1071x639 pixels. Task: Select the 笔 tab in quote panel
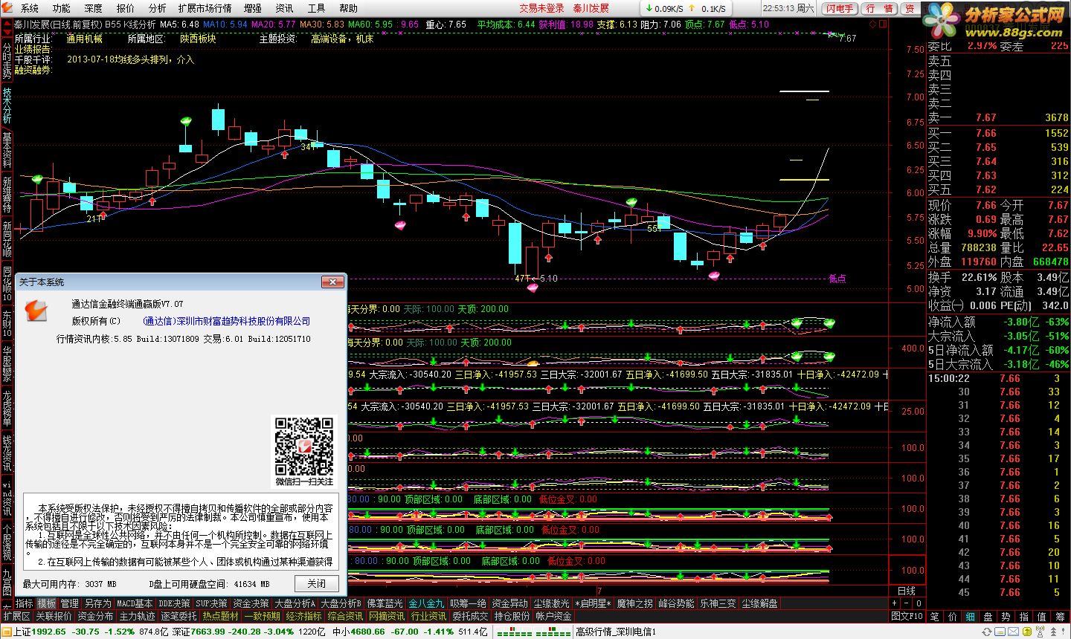[934, 616]
